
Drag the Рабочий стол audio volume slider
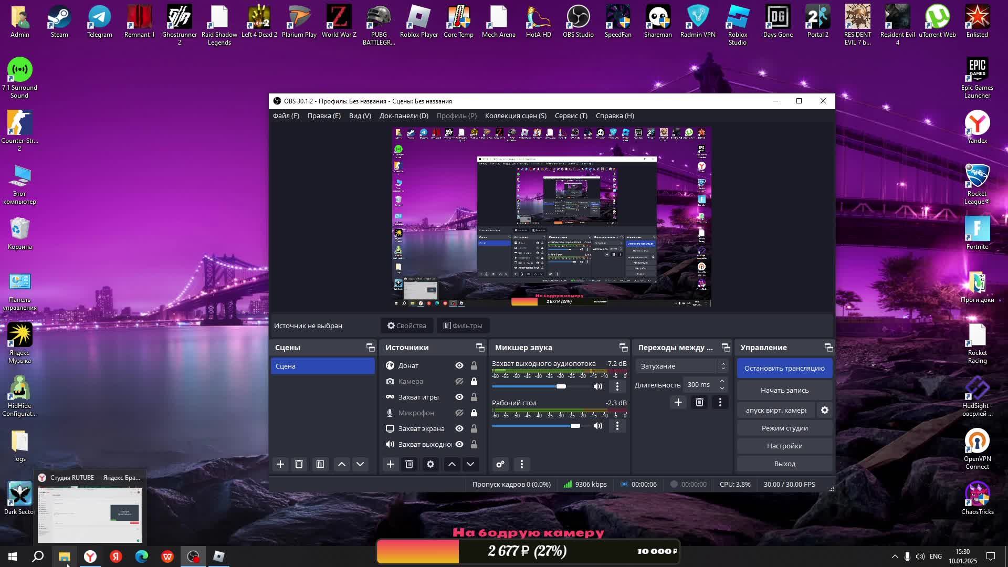[x=575, y=426]
